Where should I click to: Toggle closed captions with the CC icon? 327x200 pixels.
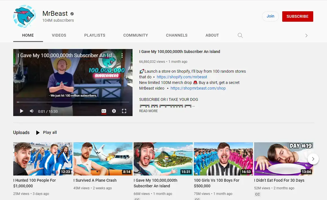click(104, 111)
